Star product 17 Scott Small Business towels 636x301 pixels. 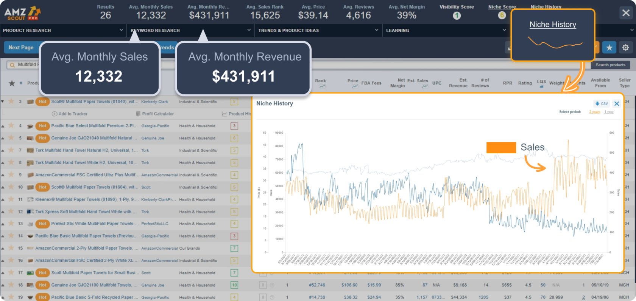[x=11, y=272]
